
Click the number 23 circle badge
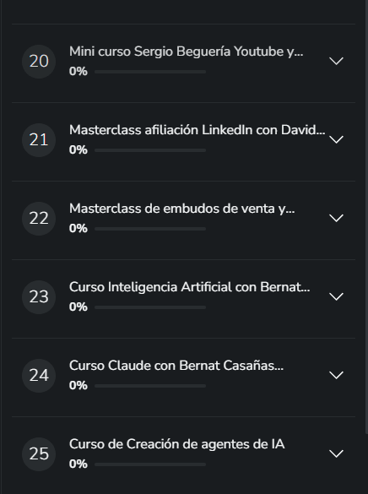[x=39, y=296]
